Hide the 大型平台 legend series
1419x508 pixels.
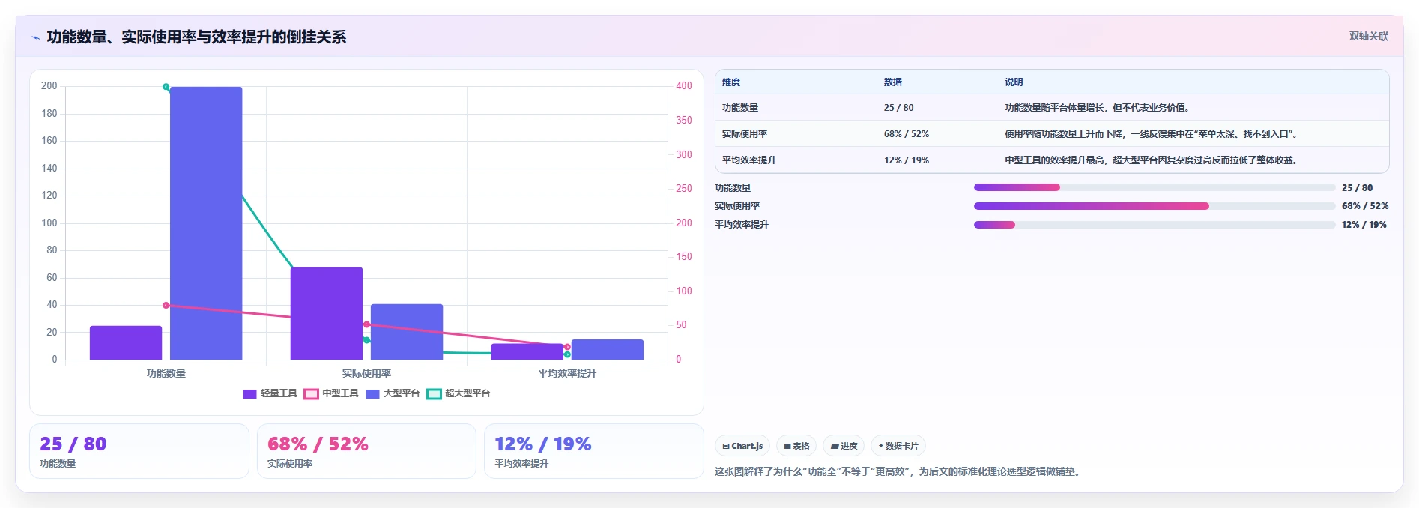tap(393, 393)
